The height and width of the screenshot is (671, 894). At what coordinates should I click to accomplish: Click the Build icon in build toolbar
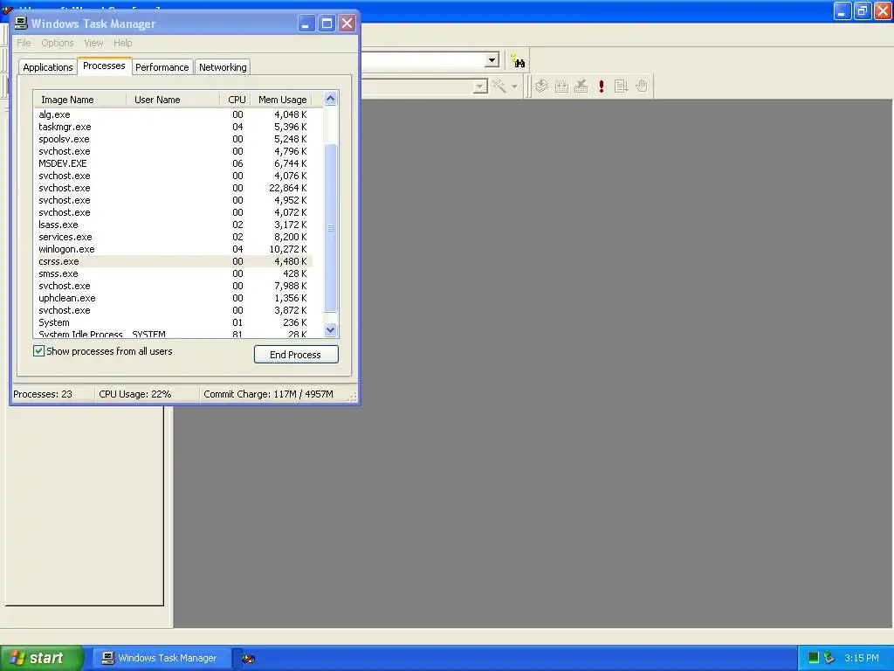[561, 86]
